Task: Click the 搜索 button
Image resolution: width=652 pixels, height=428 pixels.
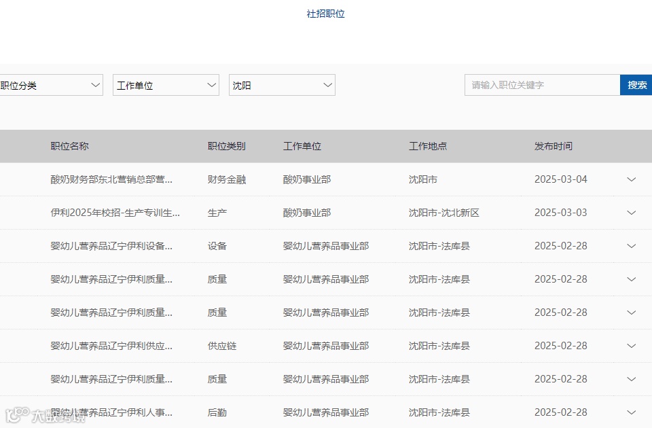Action: (x=636, y=86)
